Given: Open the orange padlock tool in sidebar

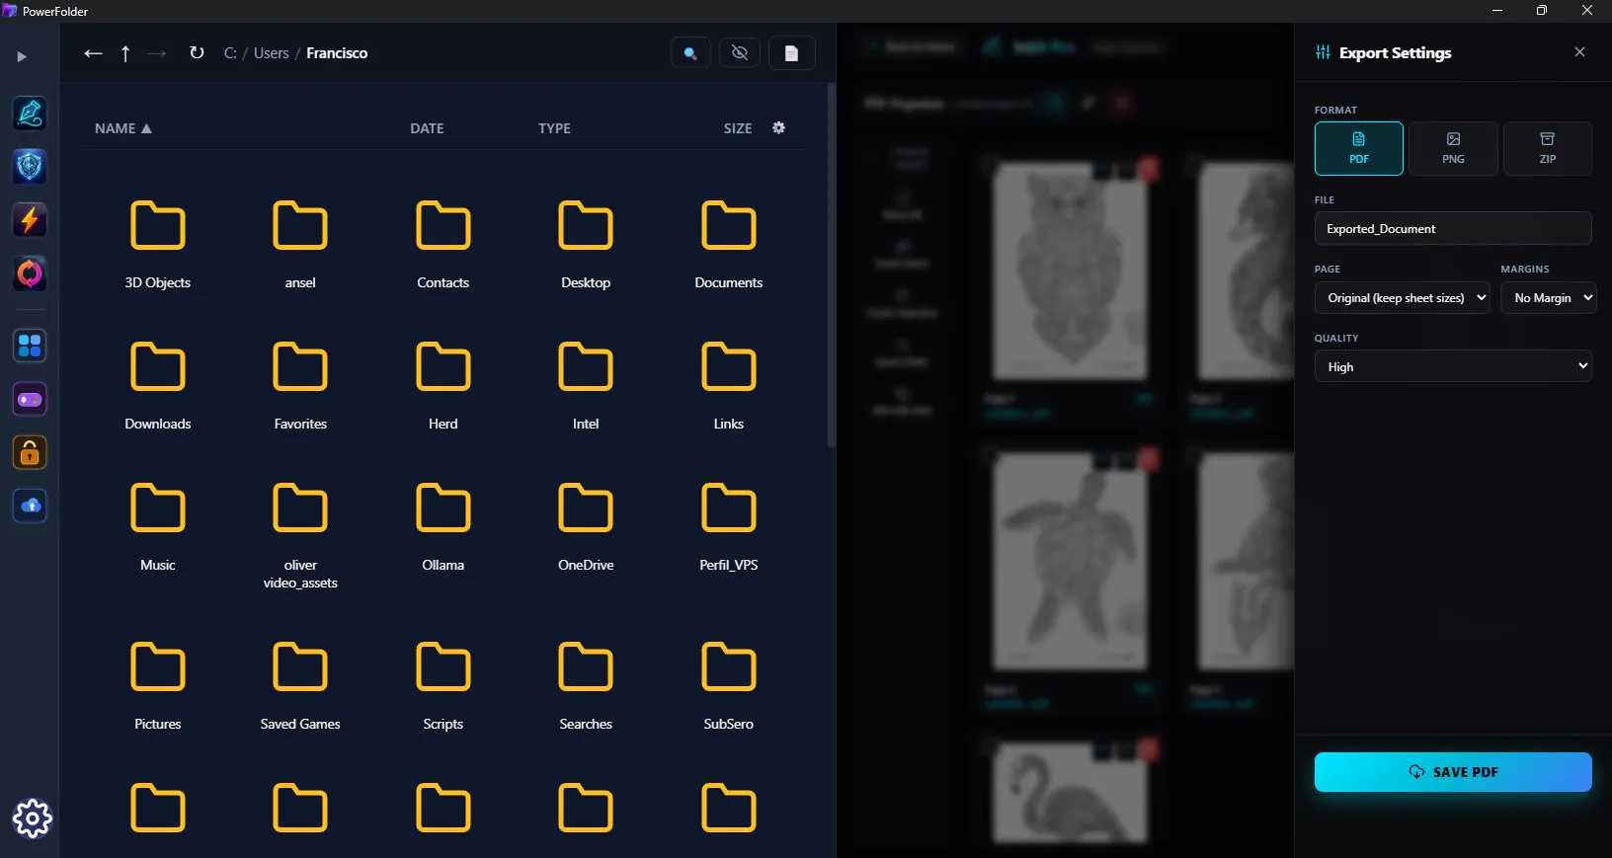Looking at the screenshot, I should point(30,453).
